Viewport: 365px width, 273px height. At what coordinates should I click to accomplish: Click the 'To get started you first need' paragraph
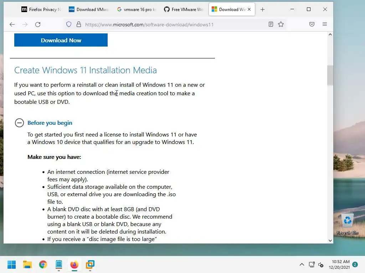(112, 138)
